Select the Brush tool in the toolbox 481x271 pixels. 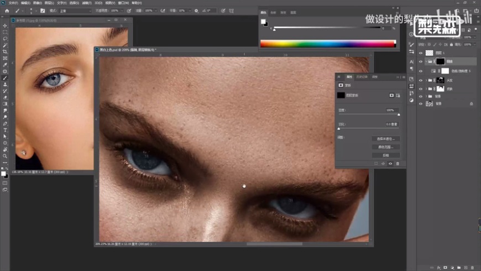pyautogui.click(x=5, y=77)
